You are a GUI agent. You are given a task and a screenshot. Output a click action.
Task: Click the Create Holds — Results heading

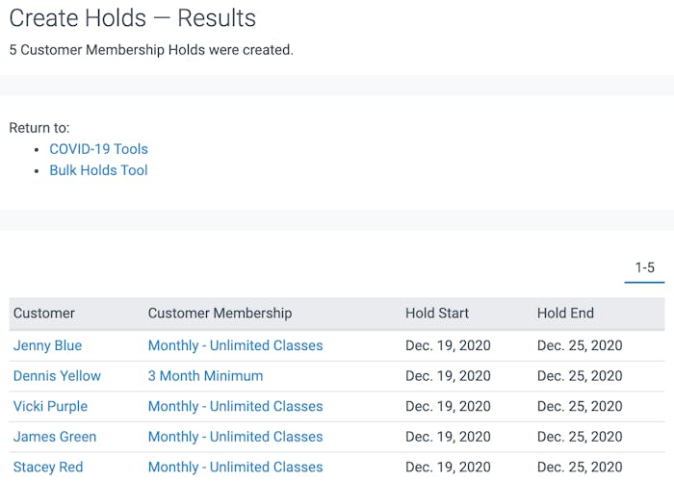tap(133, 17)
